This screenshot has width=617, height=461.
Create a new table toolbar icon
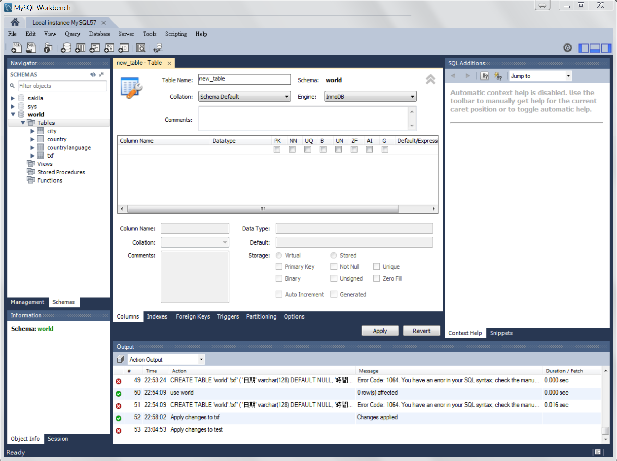point(80,48)
